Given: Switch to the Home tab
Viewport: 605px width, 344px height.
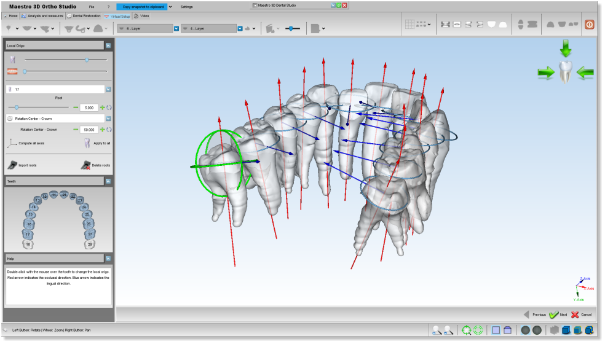Looking at the screenshot, I should pyautogui.click(x=11, y=16).
